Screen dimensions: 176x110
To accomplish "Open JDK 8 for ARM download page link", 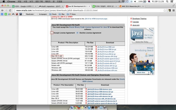I will [x=96, y=19].
